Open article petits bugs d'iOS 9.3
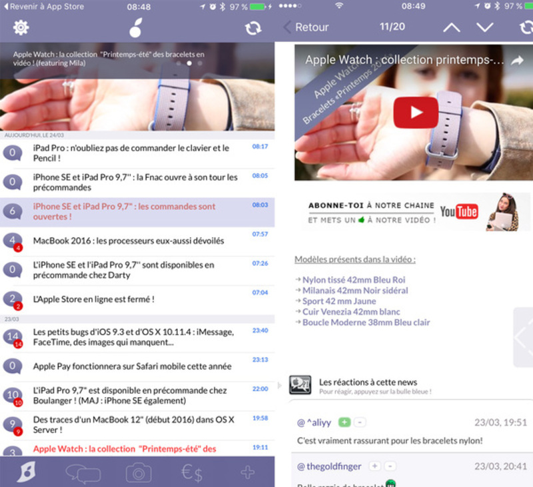The height and width of the screenshot is (487, 533). (137, 338)
